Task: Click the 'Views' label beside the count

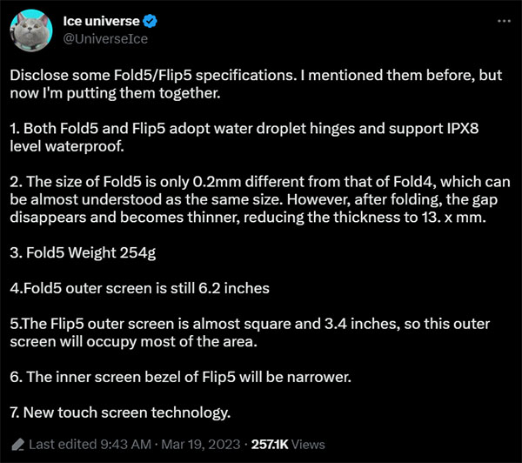Action: (307, 444)
